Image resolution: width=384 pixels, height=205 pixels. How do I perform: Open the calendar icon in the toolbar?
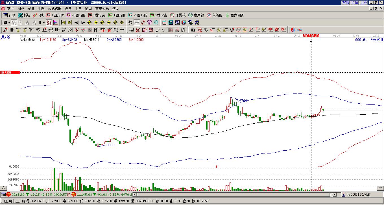[164, 23]
